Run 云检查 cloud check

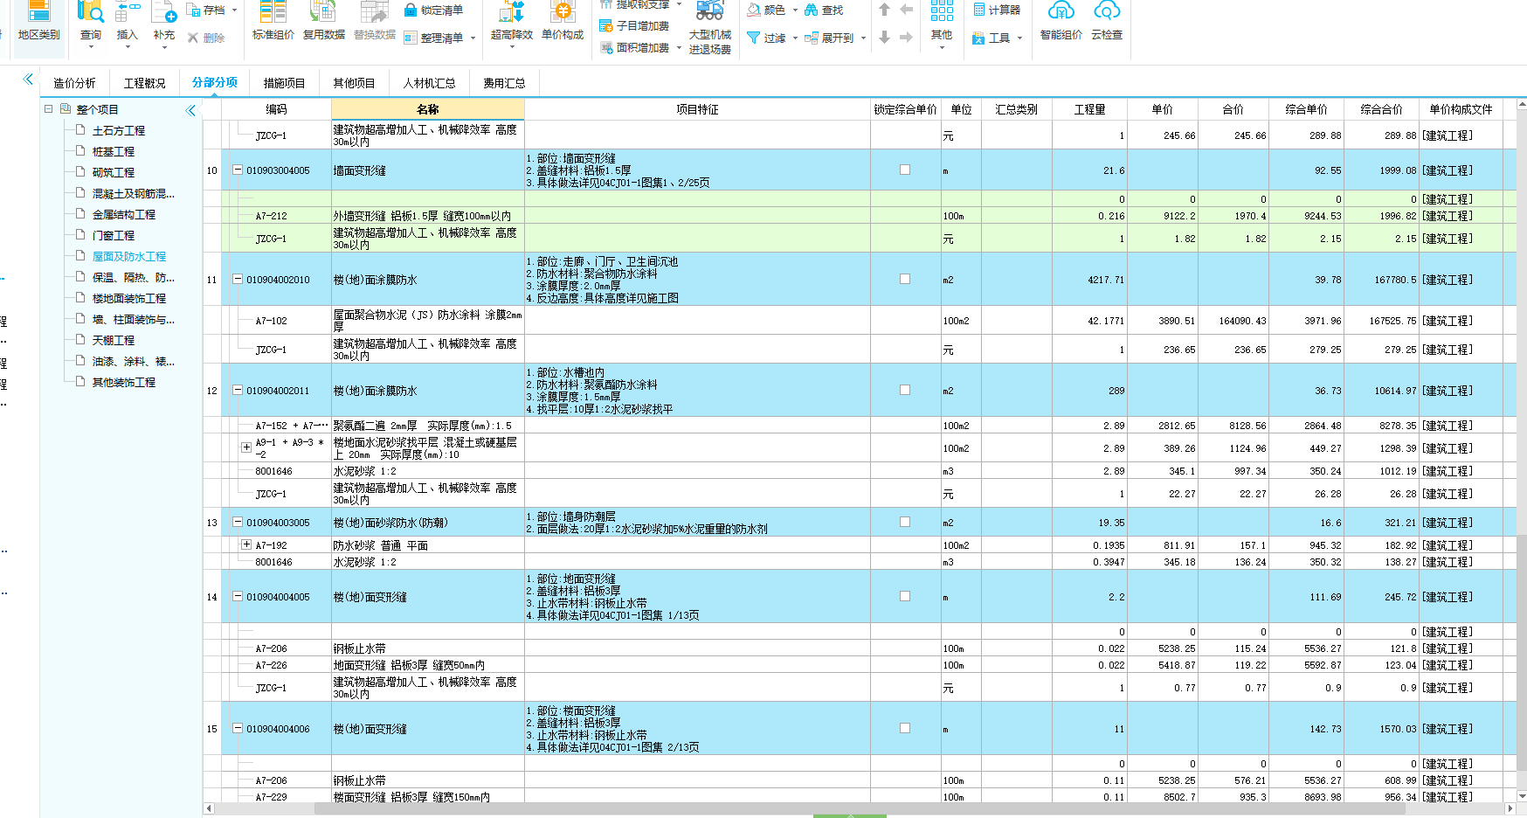tap(1107, 22)
